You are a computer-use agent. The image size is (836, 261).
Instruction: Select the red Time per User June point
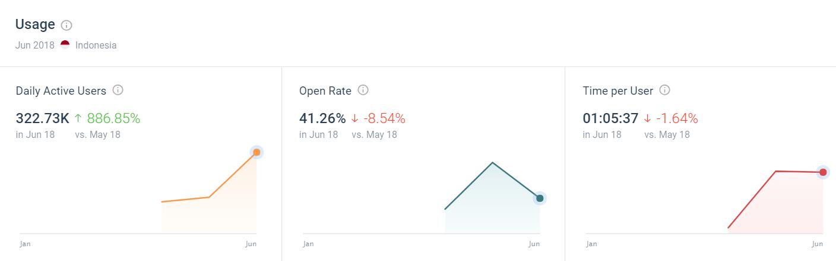(823, 172)
